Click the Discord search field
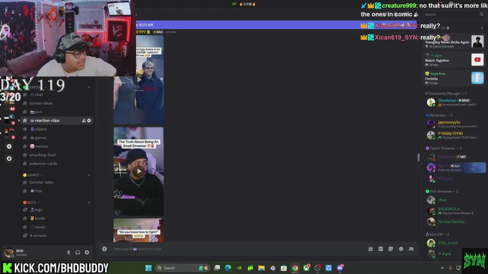The width and height of the screenshot is (488, 274). (454, 14)
